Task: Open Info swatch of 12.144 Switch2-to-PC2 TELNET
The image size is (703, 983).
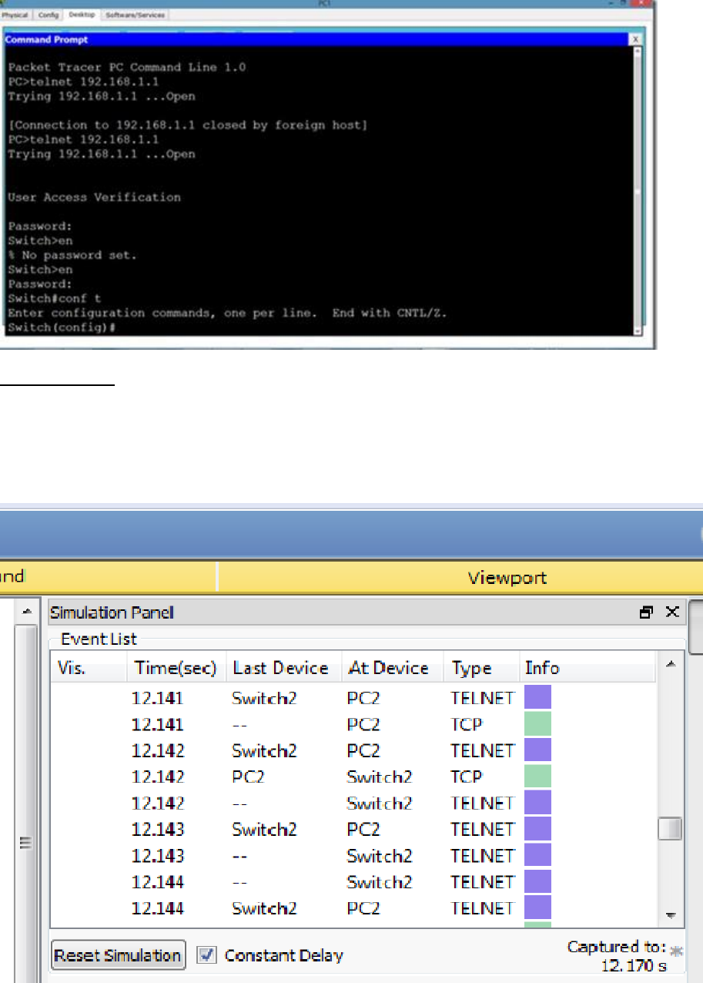Action: (537, 908)
